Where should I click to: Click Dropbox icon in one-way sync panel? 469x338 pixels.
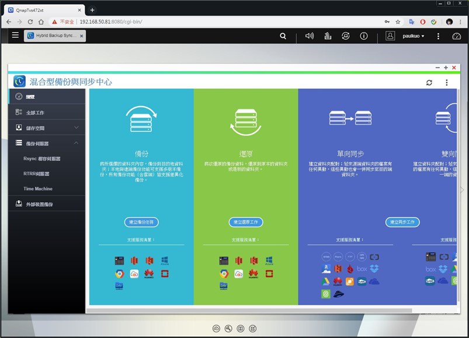coord(374,269)
